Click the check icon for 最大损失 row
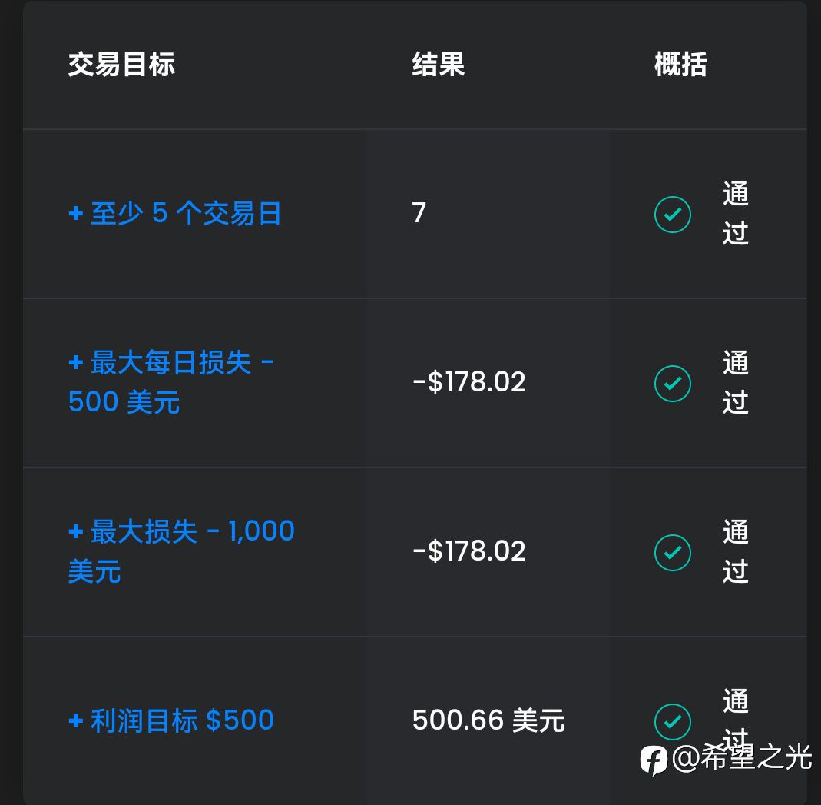Image resolution: width=821 pixels, height=805 pixels. (x=672, y=553)
